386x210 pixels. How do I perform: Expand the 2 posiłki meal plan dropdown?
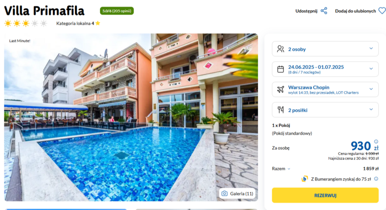325,110
